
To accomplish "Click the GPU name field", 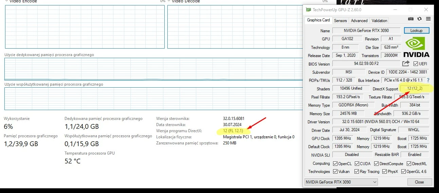I will (x=366, y=31).
